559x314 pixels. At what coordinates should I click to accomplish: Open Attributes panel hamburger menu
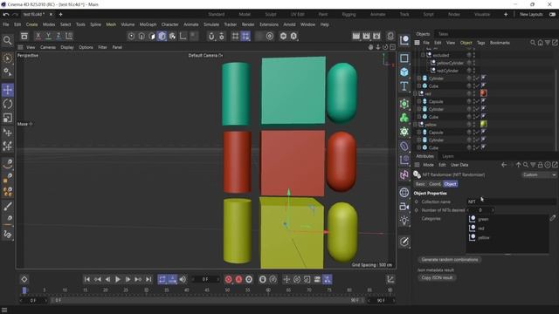[x=417, y=165]
